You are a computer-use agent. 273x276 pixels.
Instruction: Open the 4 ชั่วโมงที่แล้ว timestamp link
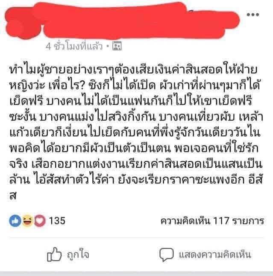(74, 46)
